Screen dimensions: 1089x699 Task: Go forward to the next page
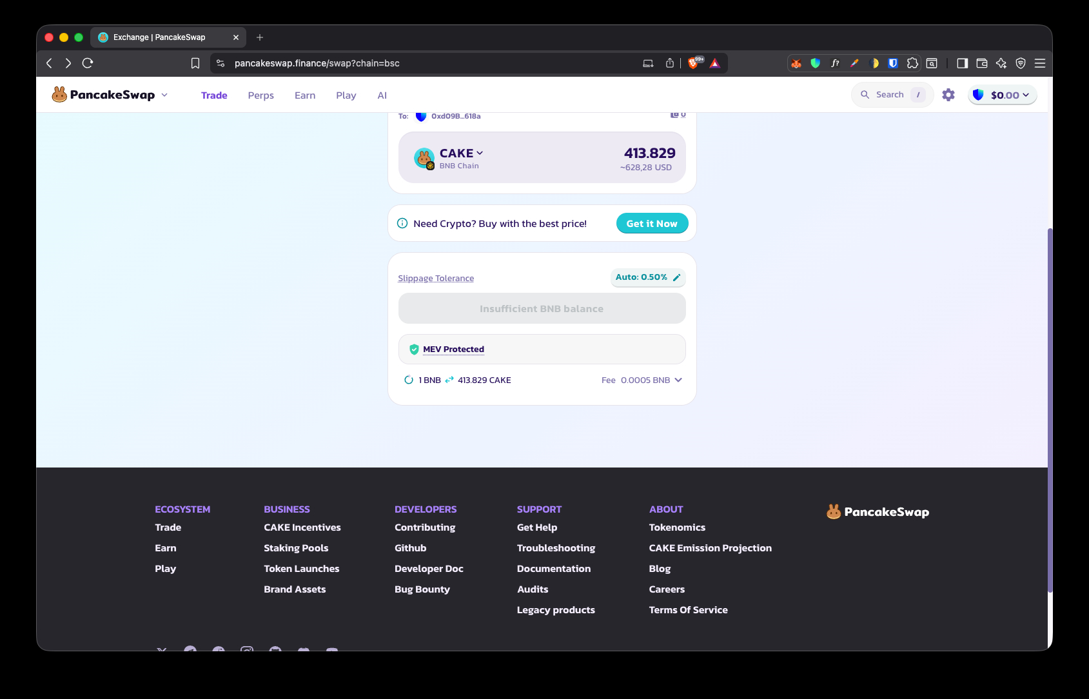(x=68, y=63)
